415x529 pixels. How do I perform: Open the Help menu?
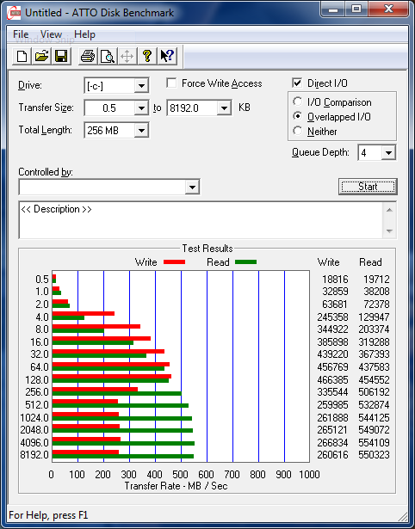(84, 34)
